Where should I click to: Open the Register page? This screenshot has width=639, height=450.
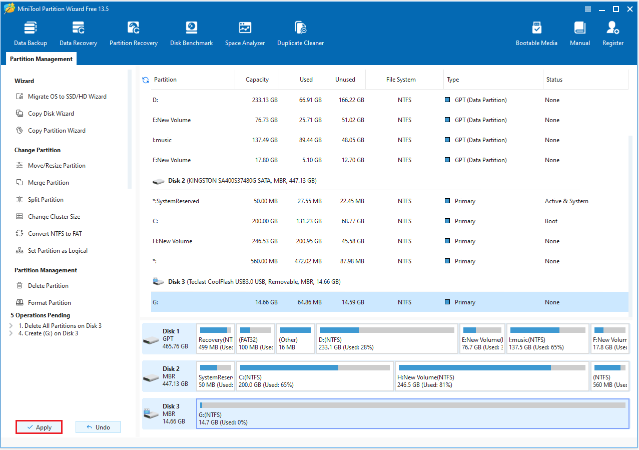[x=612, y=33]
